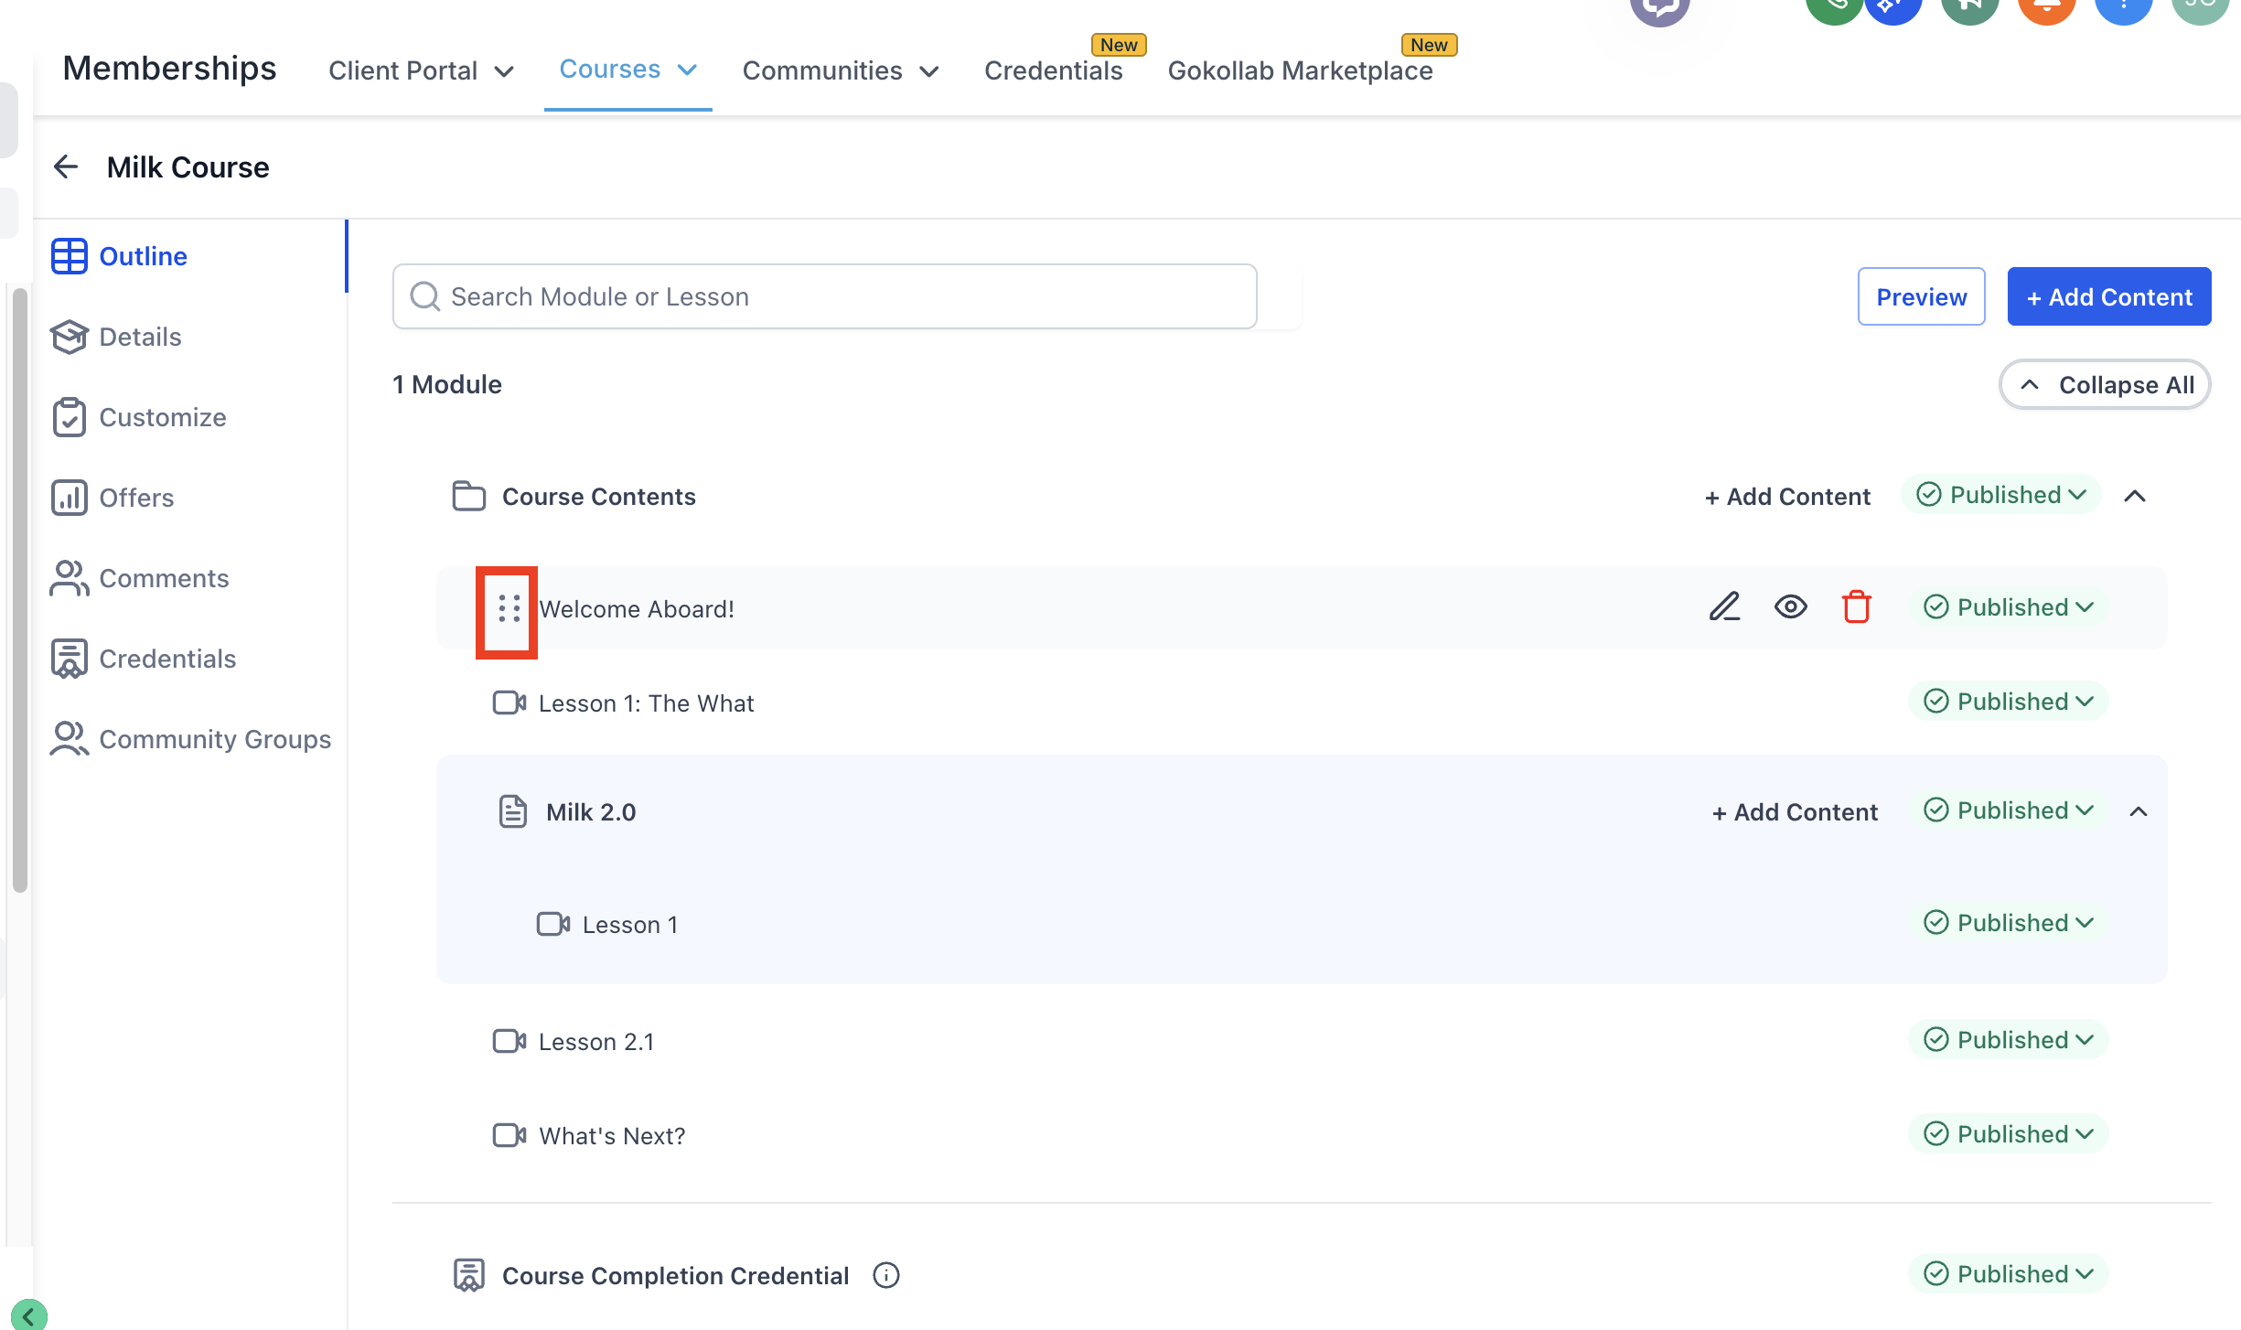Click the info icon beside Course Completion Credential

[x=885, y=1275]
